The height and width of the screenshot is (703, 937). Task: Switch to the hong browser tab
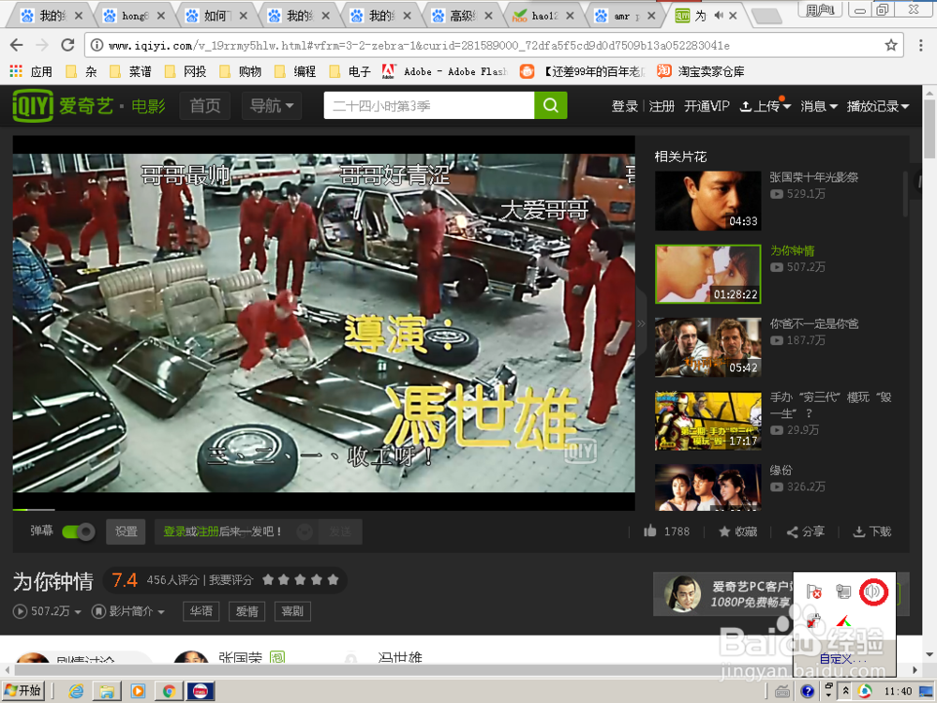pos(134,16)
